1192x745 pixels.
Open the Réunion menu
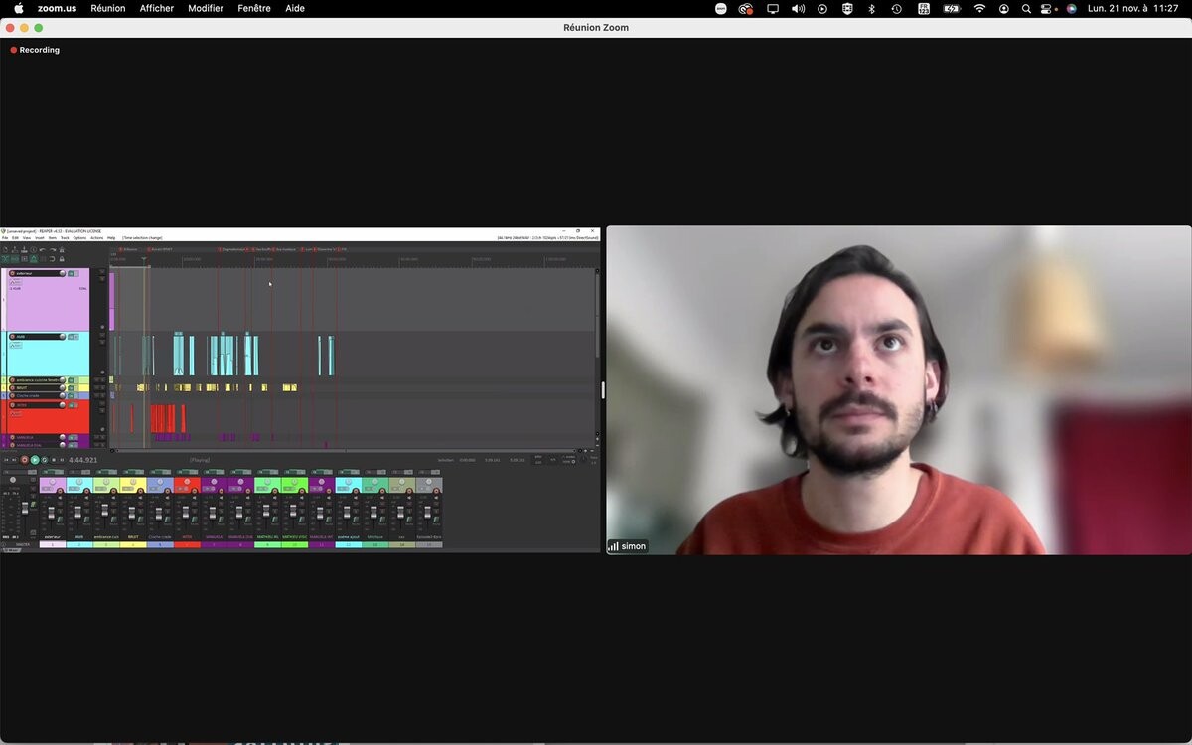click(107, 9)
